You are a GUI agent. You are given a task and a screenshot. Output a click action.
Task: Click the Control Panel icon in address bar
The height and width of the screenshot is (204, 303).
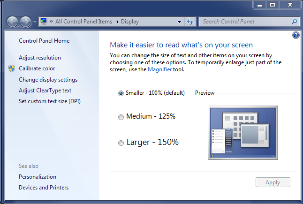44,22
